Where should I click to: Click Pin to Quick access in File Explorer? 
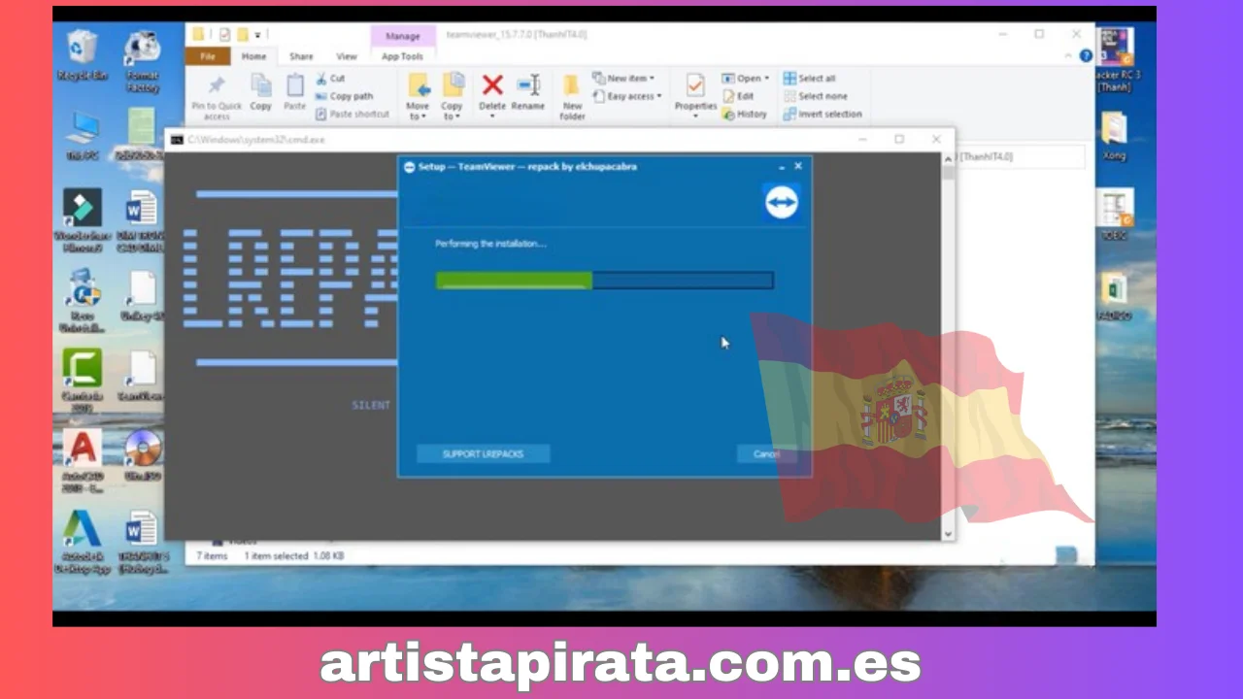pyautogui.click(x=217, y=96)
